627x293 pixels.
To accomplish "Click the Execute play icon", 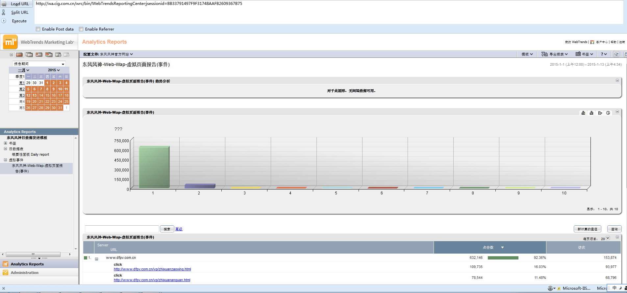I will pyautogui.click(x=4, y=21).
